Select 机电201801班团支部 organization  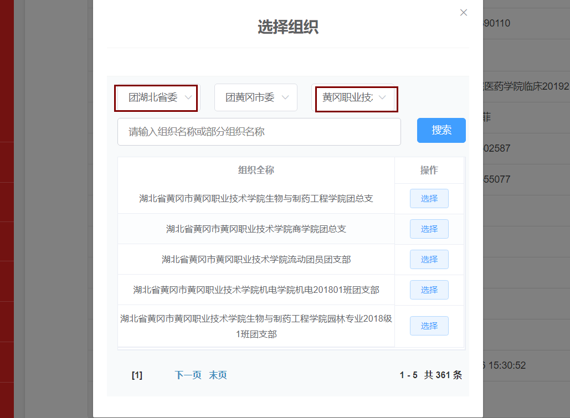click(429, 290)
